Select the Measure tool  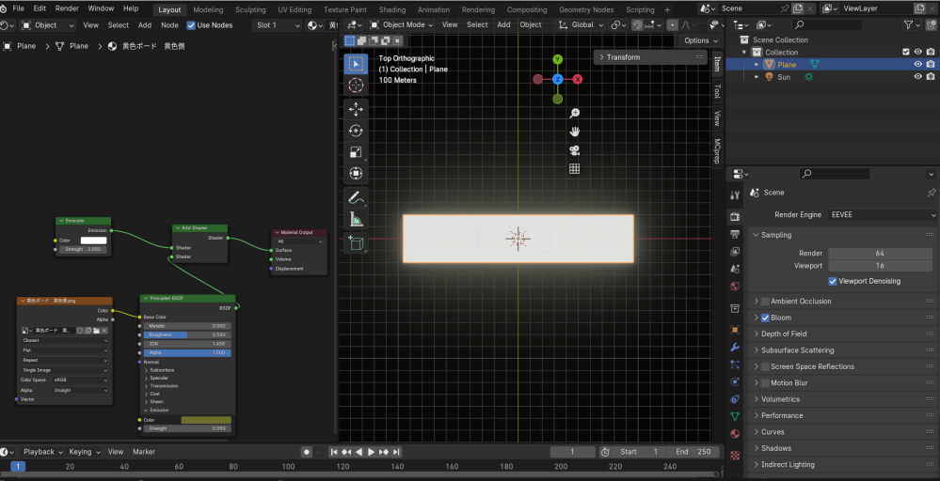click(356, 220)
